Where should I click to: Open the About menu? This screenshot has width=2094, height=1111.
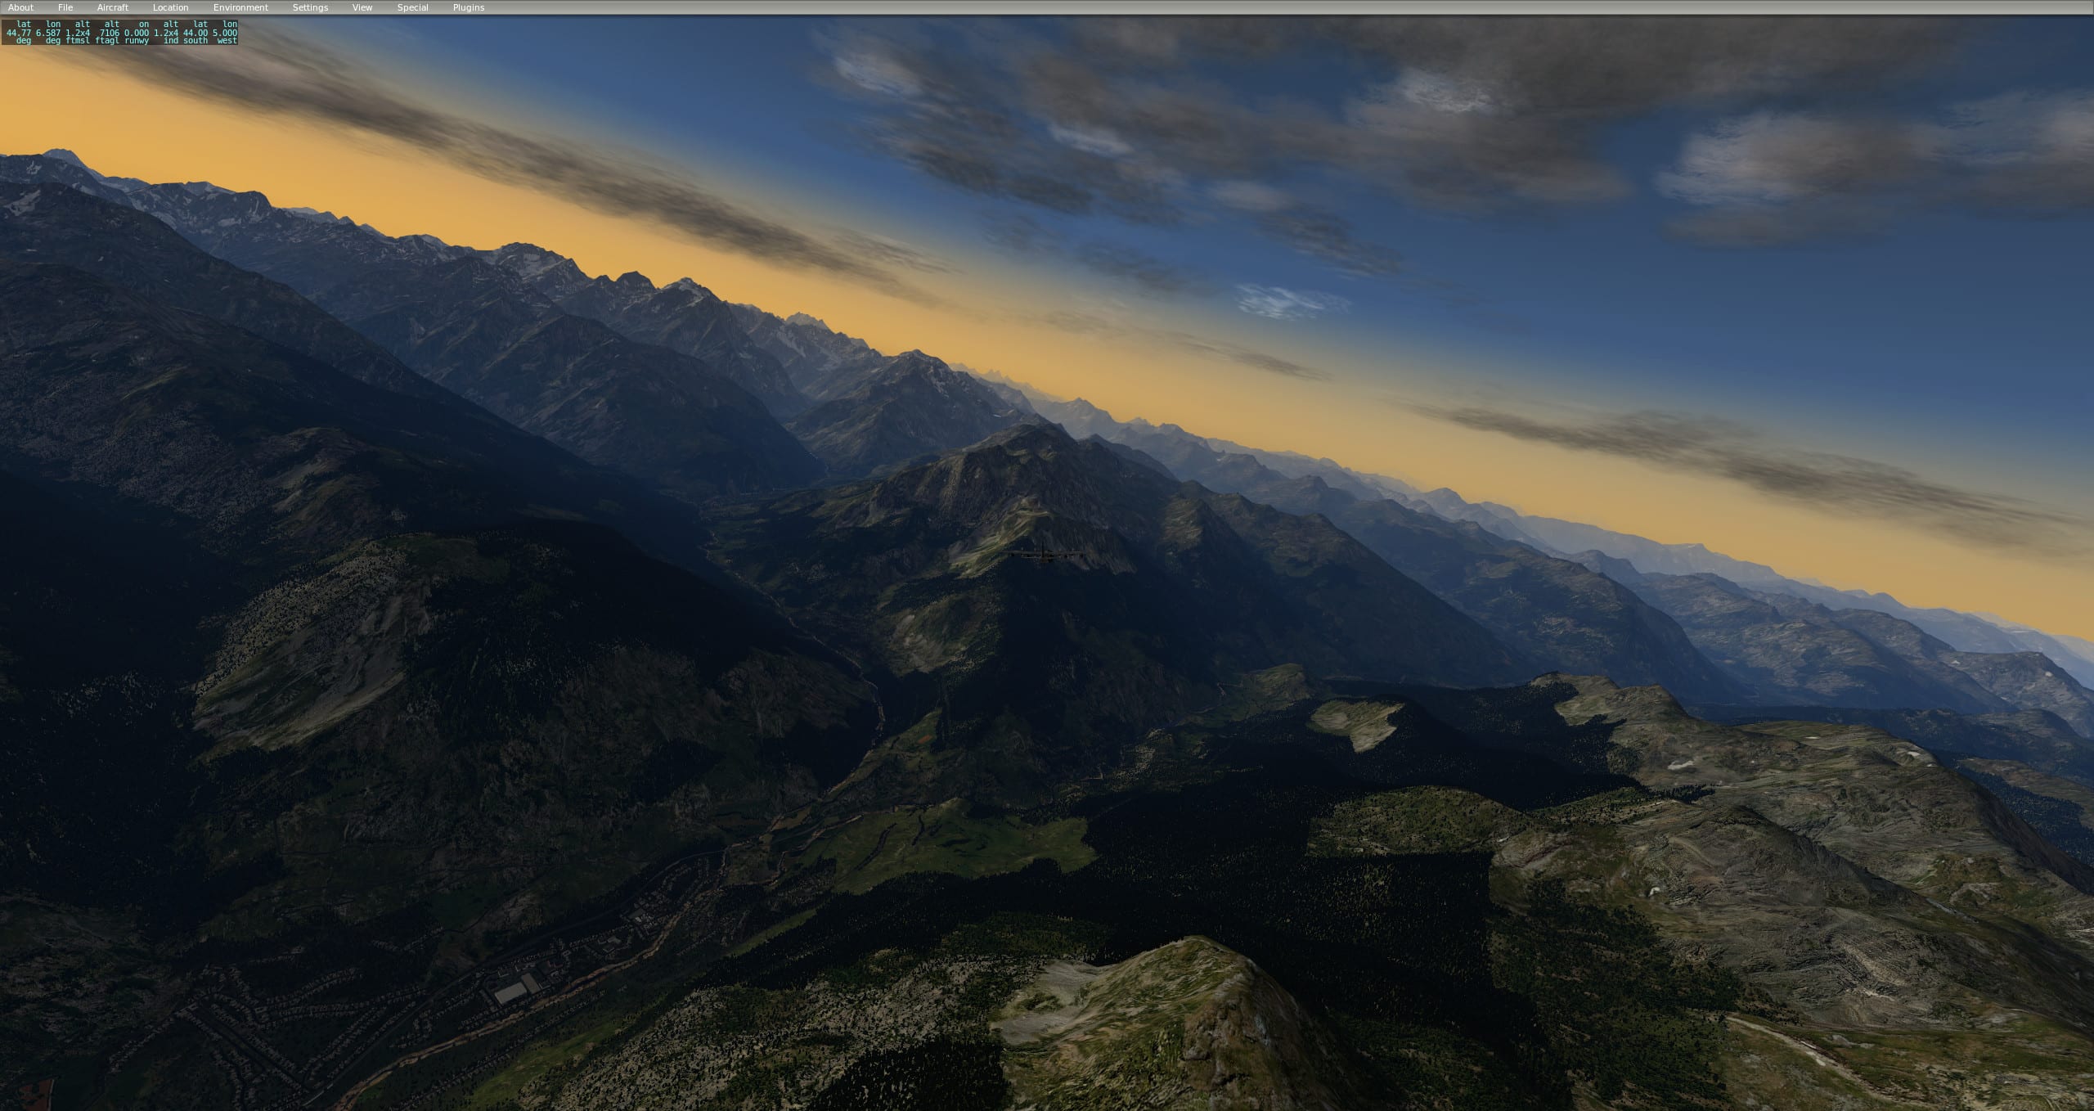click(20, 7)
